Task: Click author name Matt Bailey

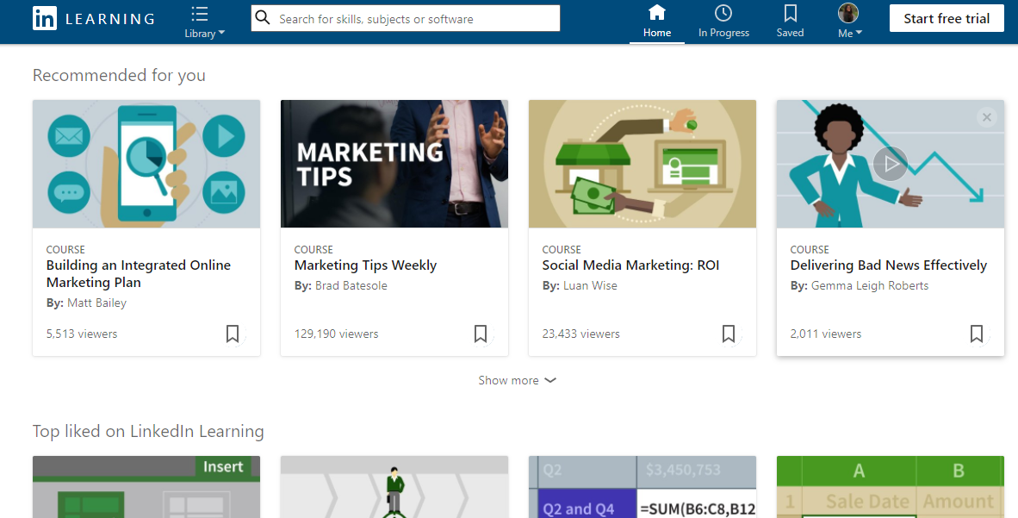Action: (96, 303)
